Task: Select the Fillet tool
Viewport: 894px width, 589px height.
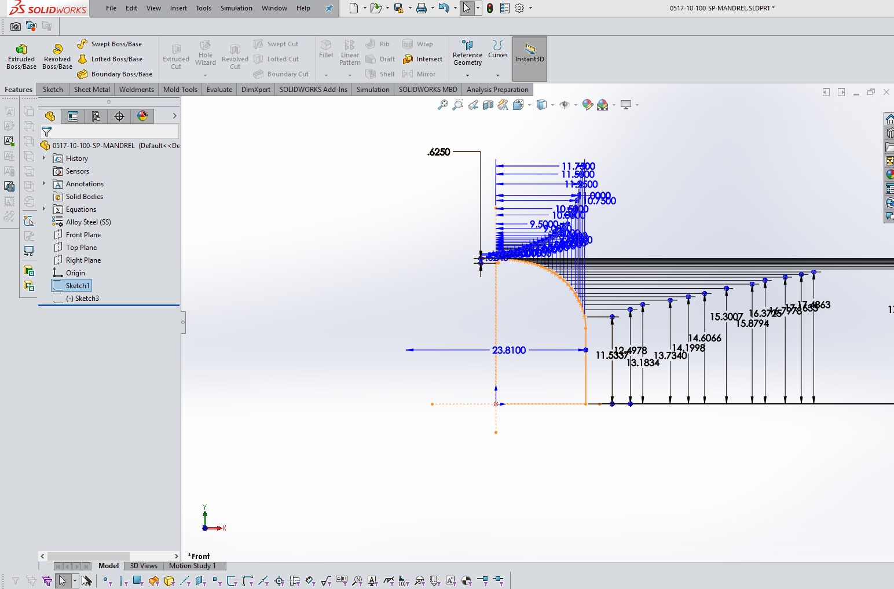Action: coord(326,52)
